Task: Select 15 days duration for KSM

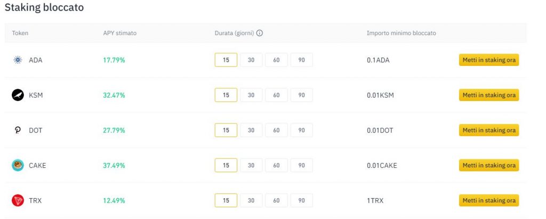Action: pyautogui.click(x=226, y=95)
